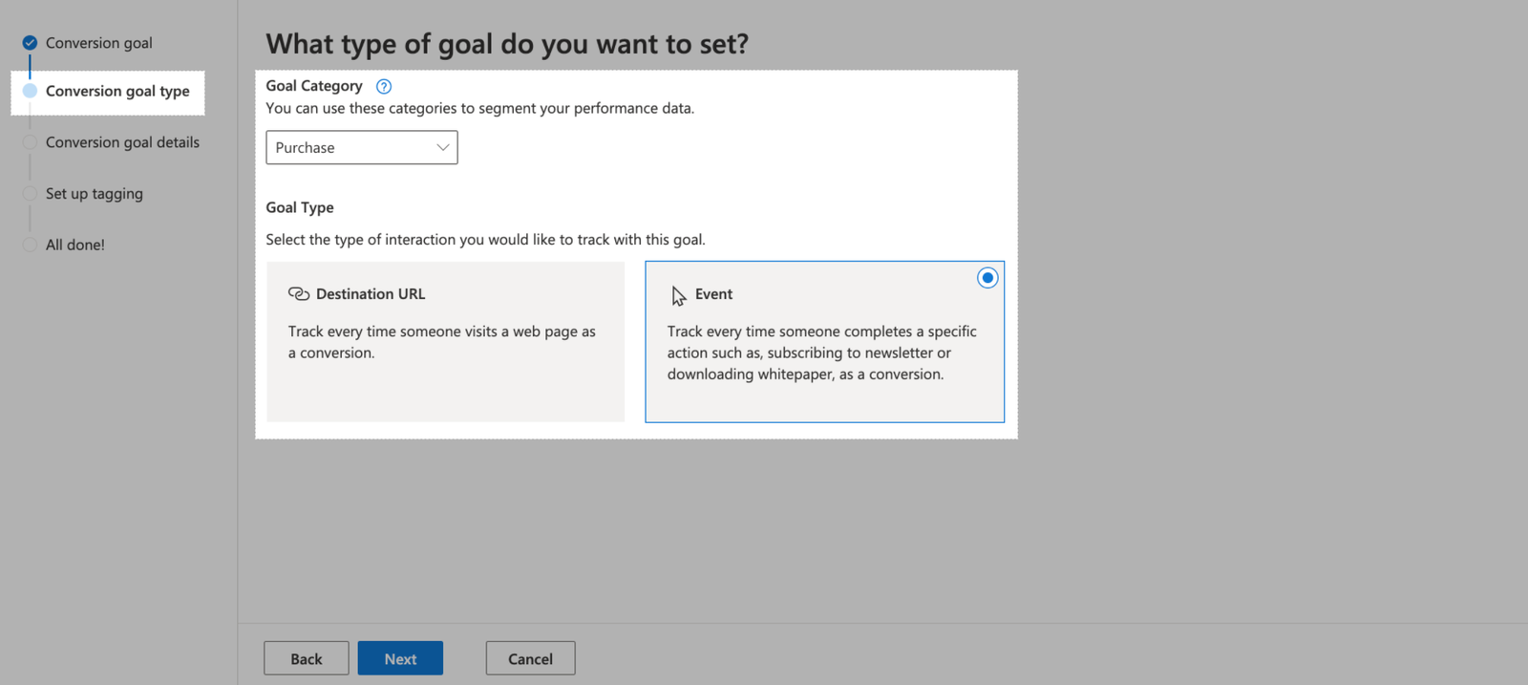Image resolution: width=1528 pixels, height=685 pixels.
Task: Open the Conversion goal details step
Action: (x=122, y=142)
